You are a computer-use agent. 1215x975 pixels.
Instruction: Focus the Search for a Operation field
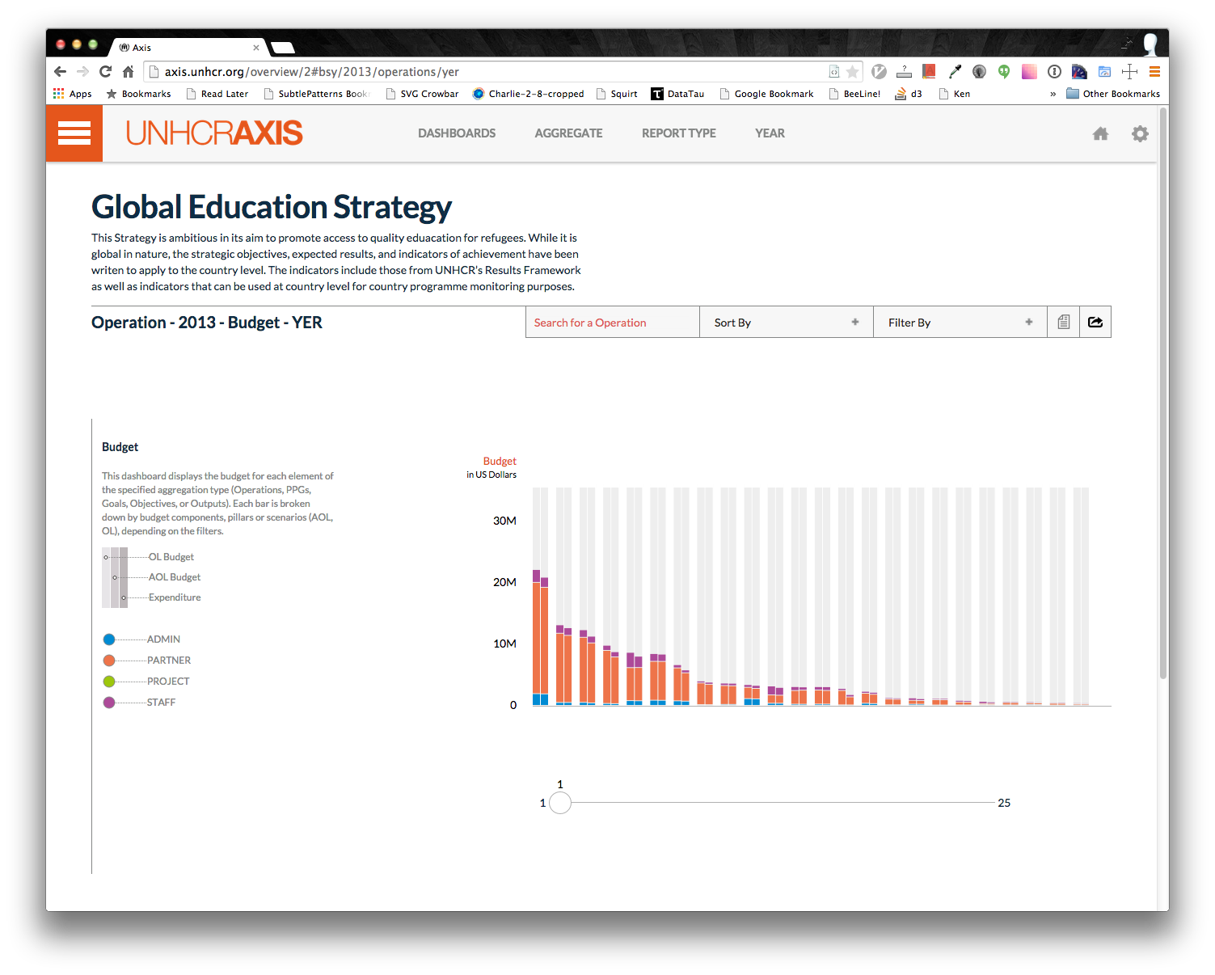click(612, 322)
